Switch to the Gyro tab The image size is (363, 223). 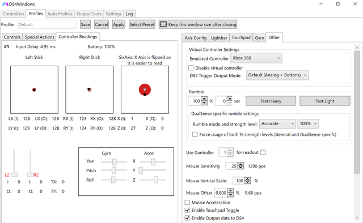click(x=260, y=38)
